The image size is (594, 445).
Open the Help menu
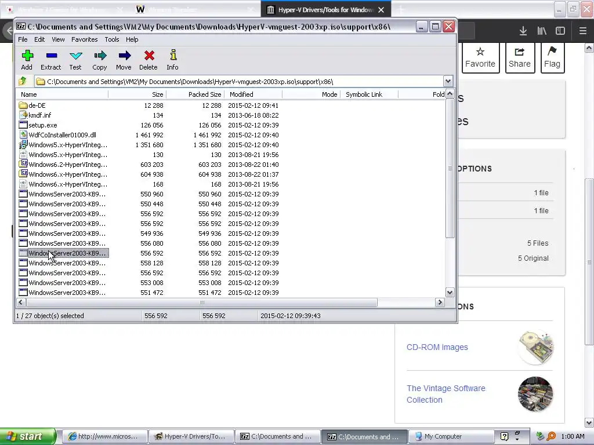point(132,39)
